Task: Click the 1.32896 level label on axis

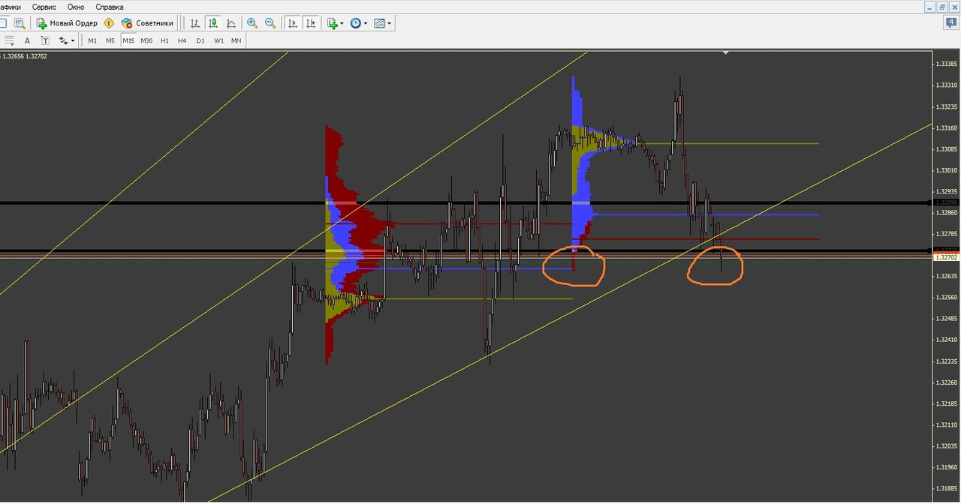Action: pos(946,202)
